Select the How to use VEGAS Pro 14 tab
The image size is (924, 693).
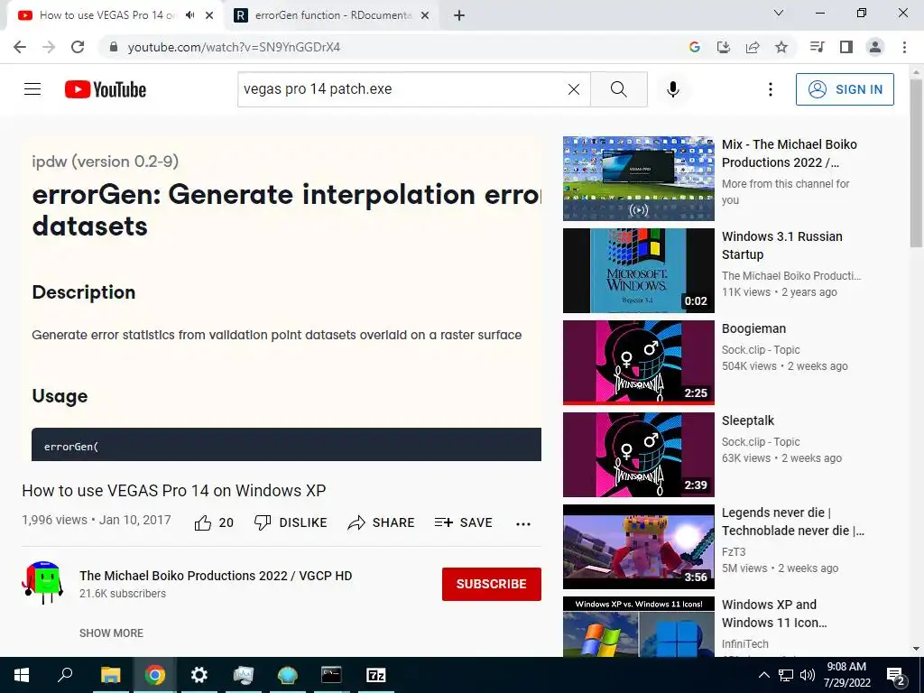(x=106, y=15)
